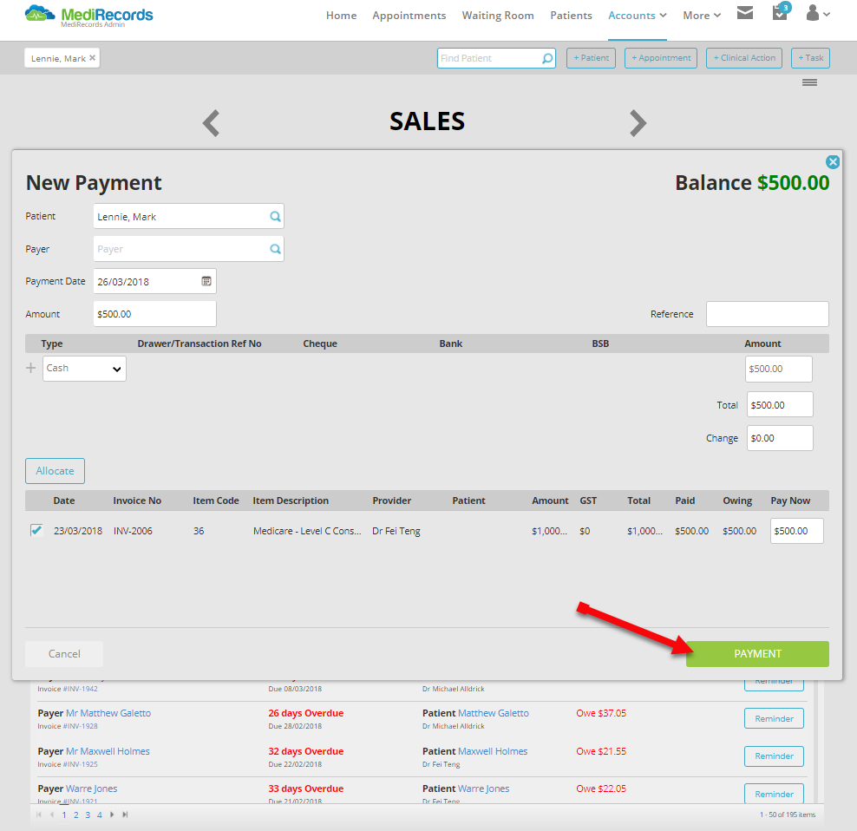Viewport: 857px width, 831px height.
Task: Close the New Payment dialog
Action: point(833,162)
